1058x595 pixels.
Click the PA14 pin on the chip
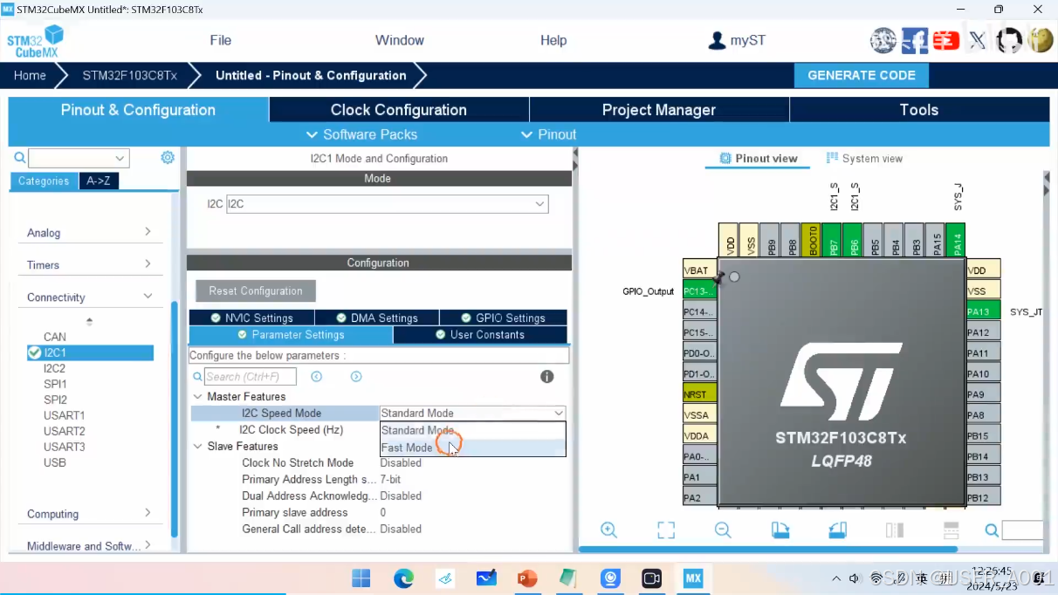(956, 241)
